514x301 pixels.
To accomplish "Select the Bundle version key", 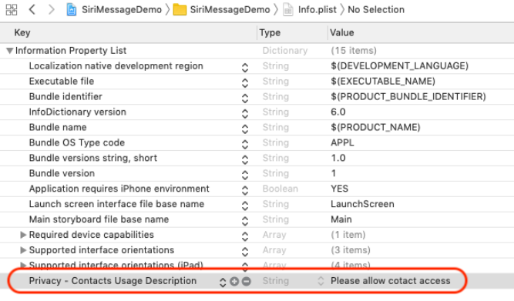I will tap(62, 173).
